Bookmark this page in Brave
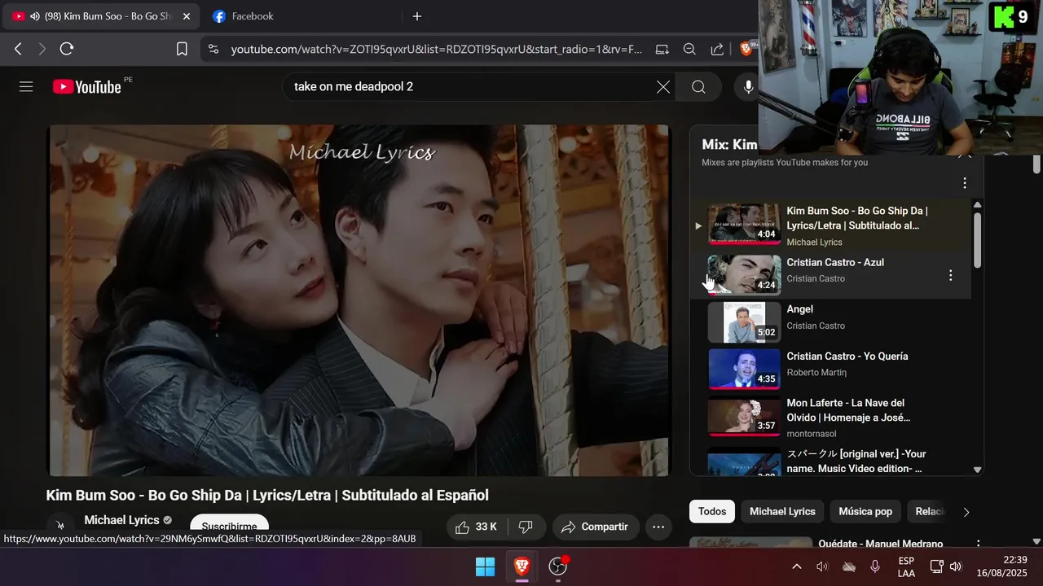1043x586 pixels. (x=182, y=49)
